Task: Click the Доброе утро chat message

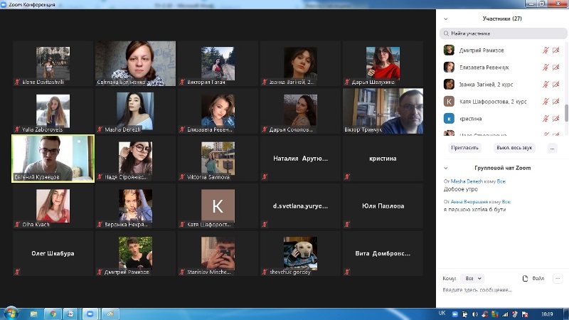Action: coord(460,189)
